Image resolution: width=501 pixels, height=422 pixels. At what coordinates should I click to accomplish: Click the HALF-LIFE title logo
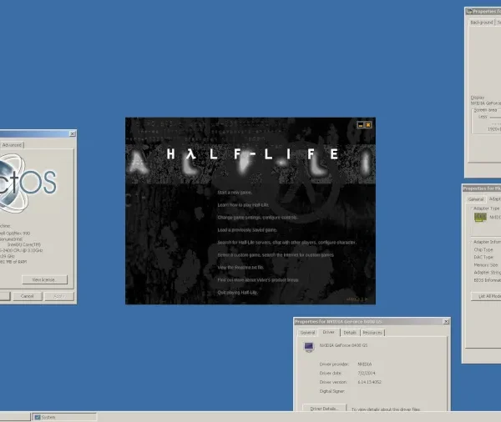[252, 154]
